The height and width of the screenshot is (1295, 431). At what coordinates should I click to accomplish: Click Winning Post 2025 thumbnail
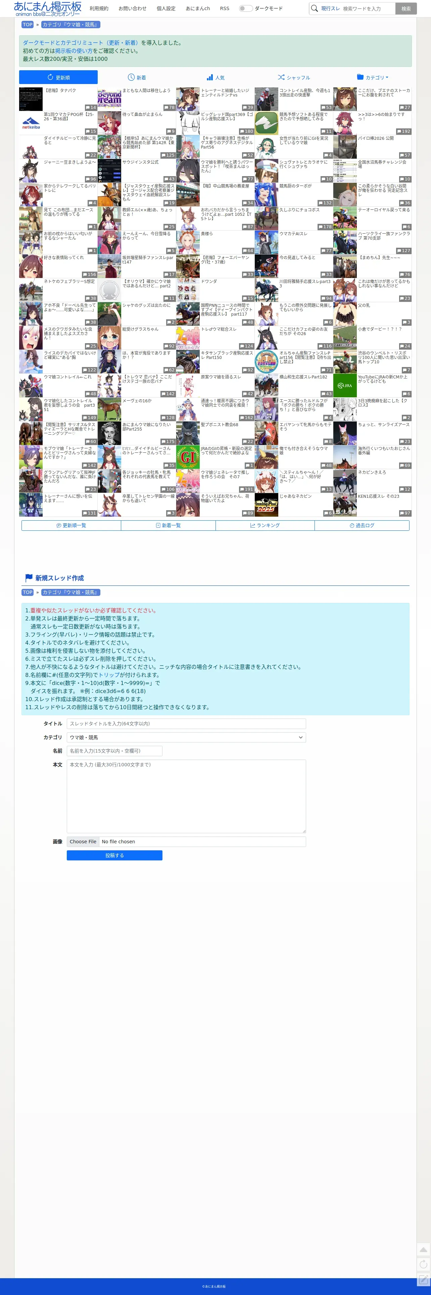pos(266,505)
